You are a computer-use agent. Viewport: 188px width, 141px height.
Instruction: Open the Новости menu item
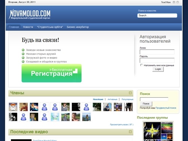point(28,27)
